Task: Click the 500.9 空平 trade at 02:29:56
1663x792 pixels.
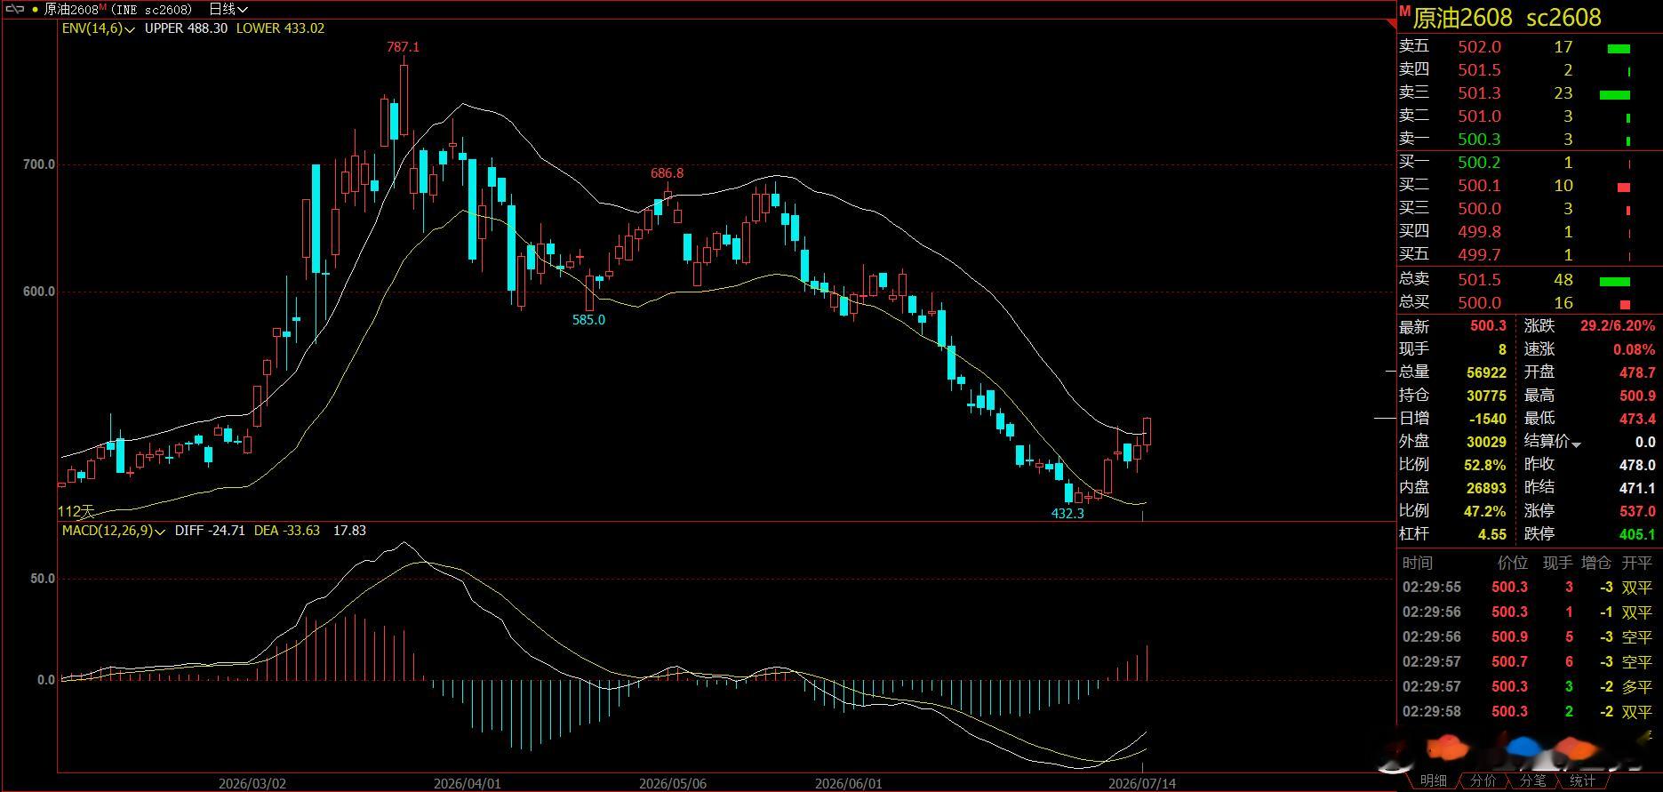Action: [x=1528, y=637]
